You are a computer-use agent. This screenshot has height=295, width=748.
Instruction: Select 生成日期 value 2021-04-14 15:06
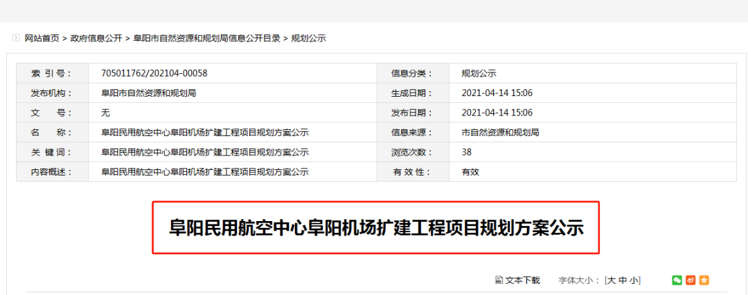[x=497, y=93]
